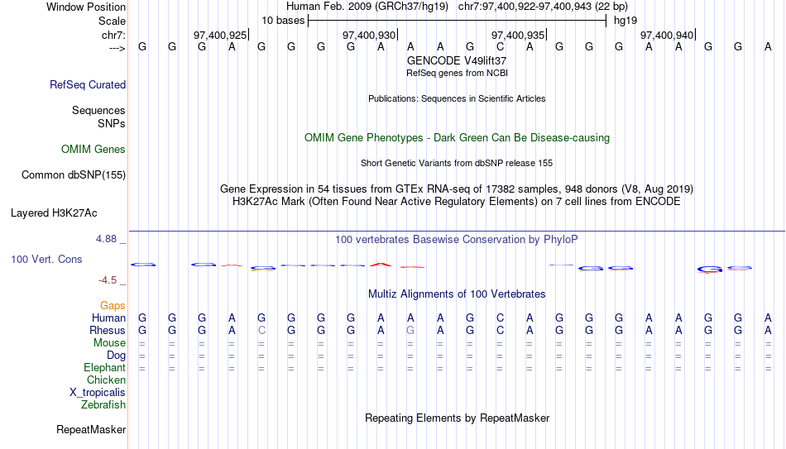Click the gray C base in Rhesus row
The image size is (786, 449).
(261, 331)
